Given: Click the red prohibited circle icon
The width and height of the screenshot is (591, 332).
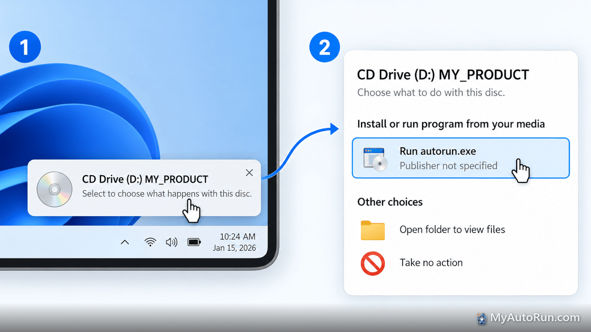Looking at the screenshot, I should point(373,264).
